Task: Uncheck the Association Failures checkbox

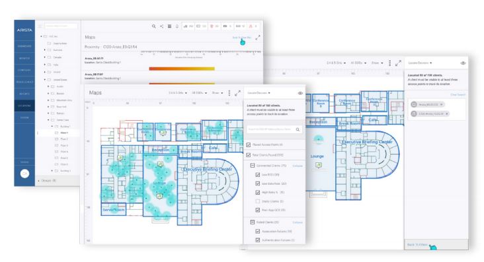Action: pyautogui.click(x=258, y=231)
